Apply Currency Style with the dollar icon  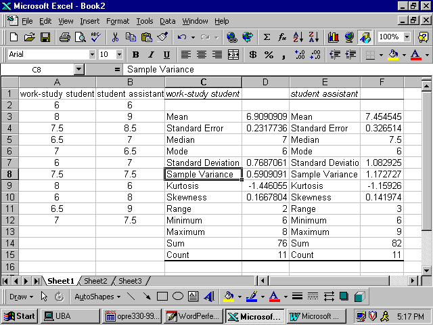(x=253, y=54)
